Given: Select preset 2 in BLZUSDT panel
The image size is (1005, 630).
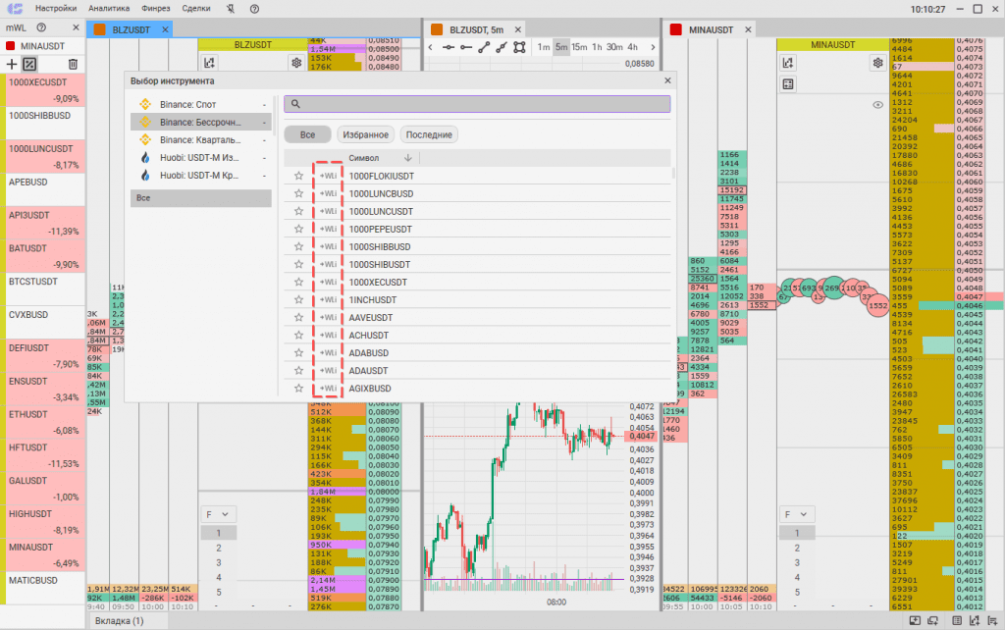Looking at the screenshot, I should 219,548.
